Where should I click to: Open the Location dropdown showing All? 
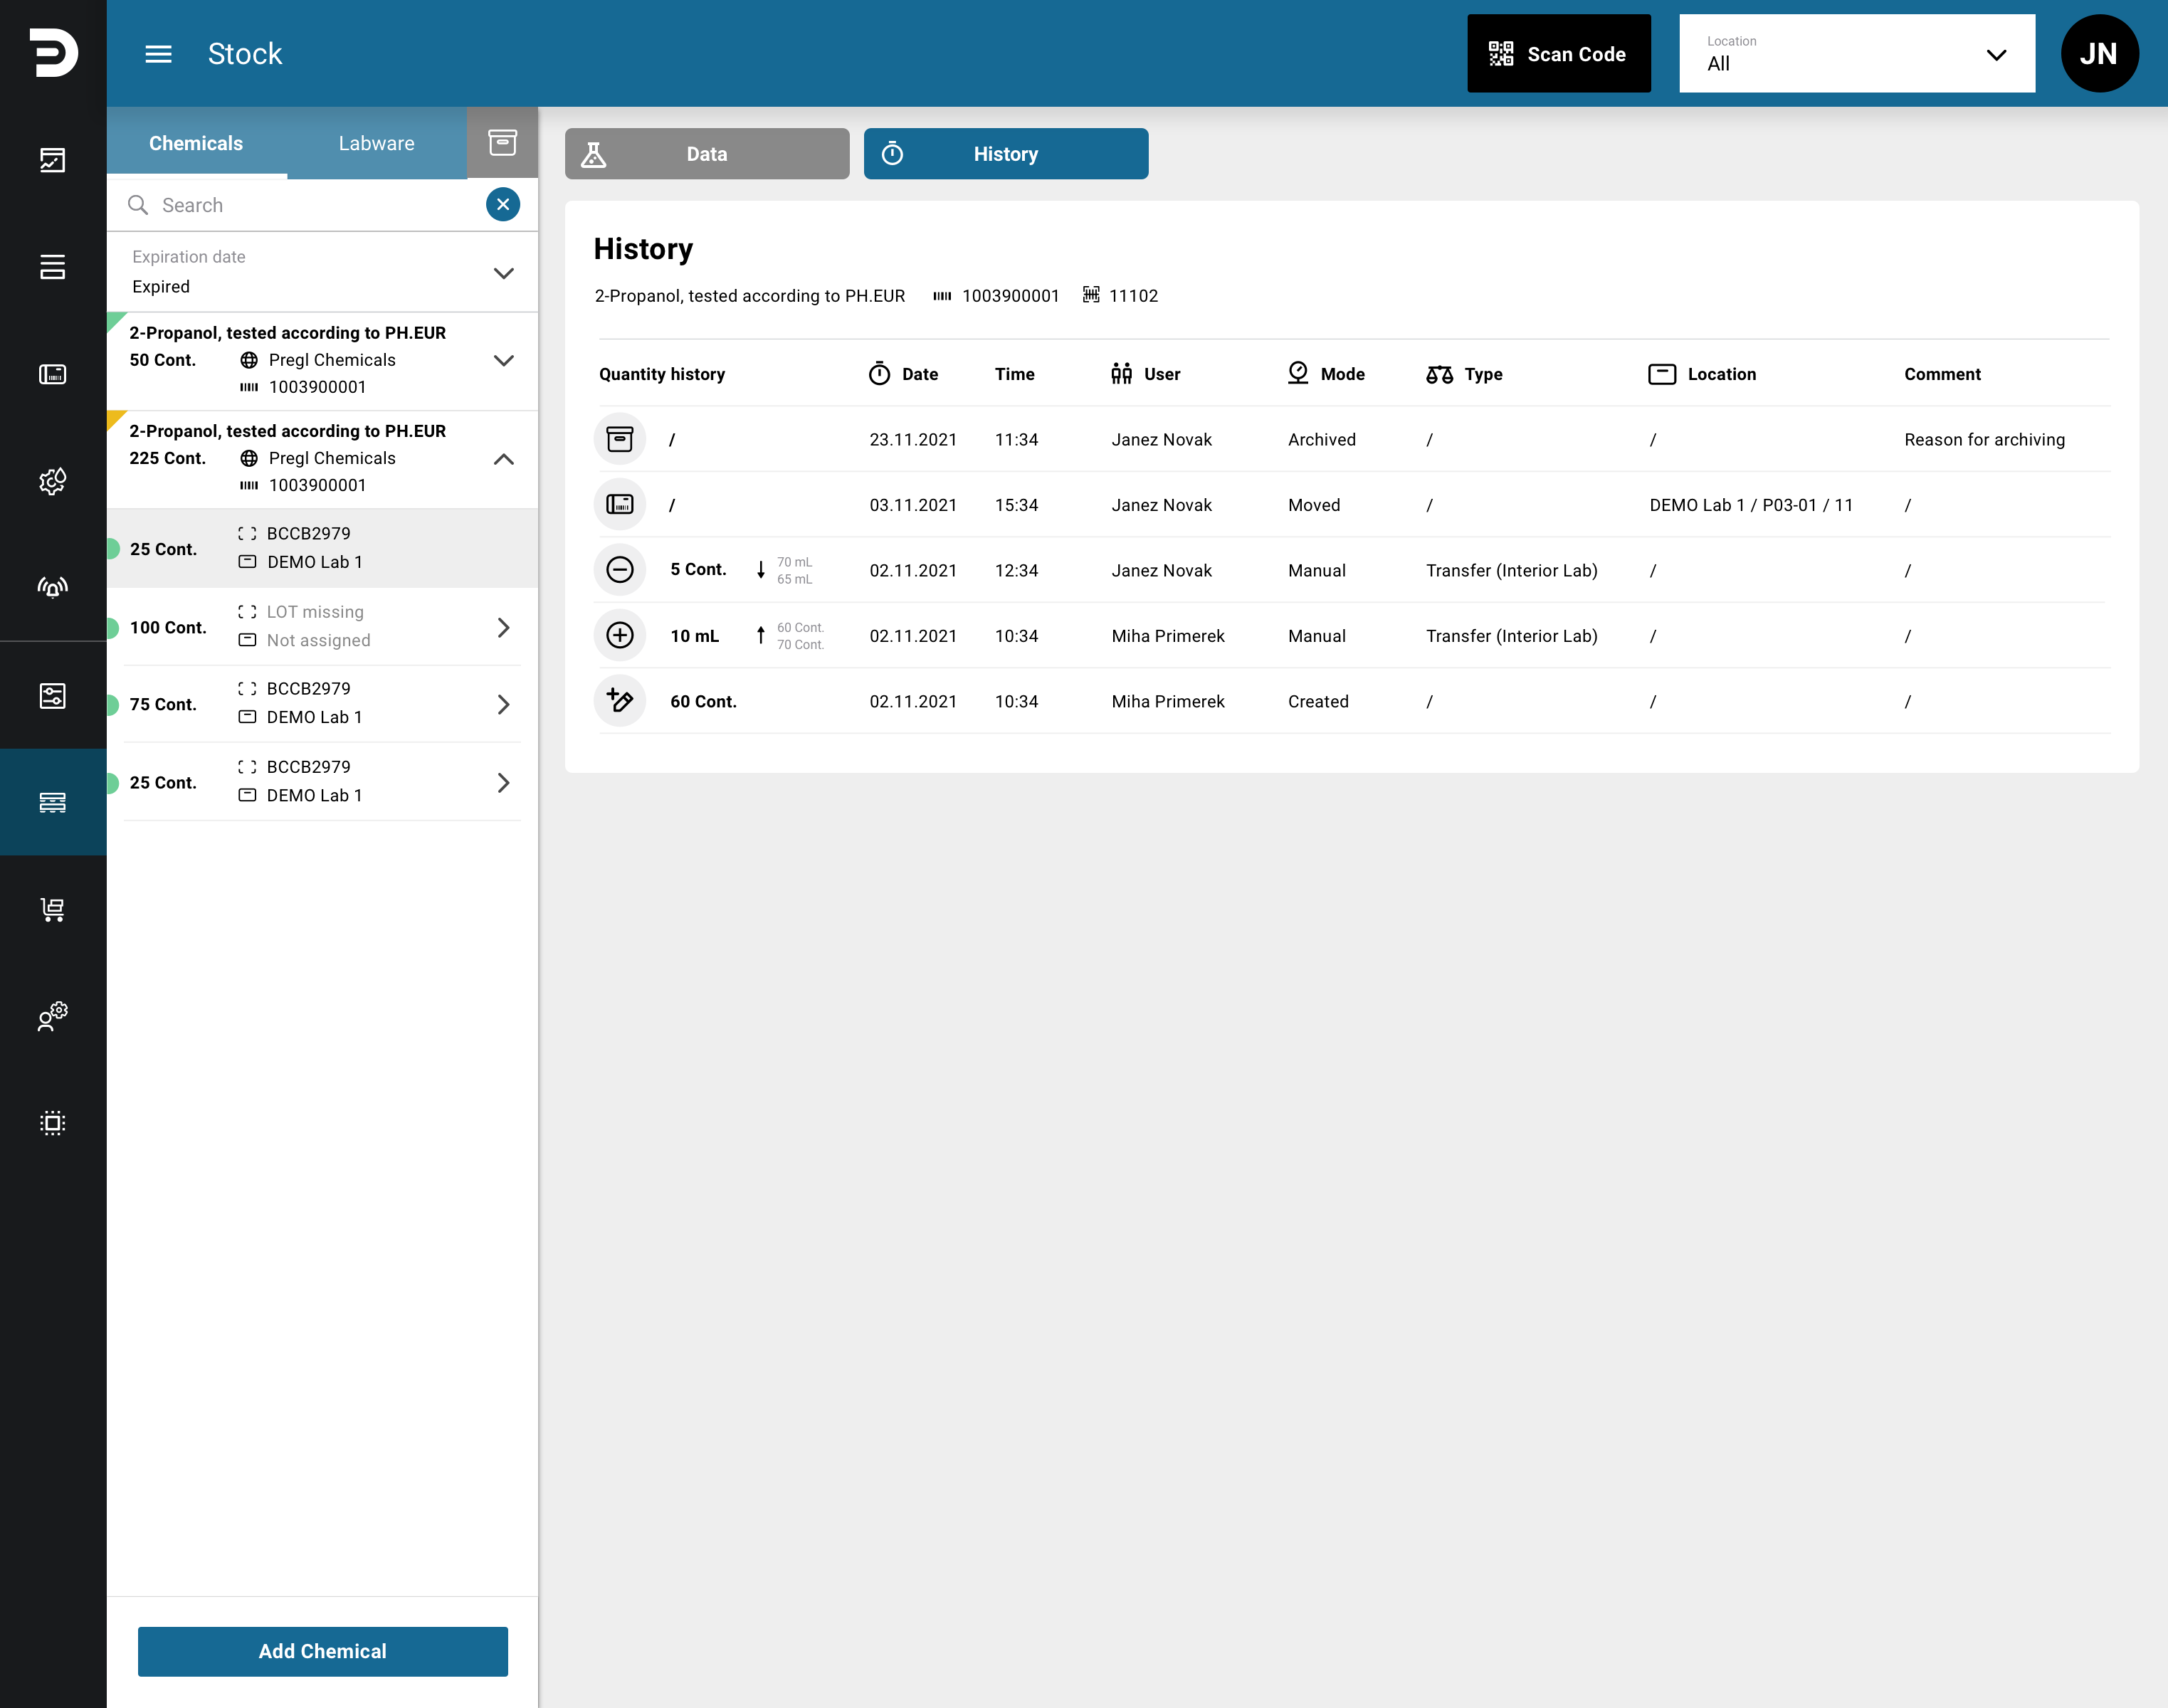(x=1857, y=54)
